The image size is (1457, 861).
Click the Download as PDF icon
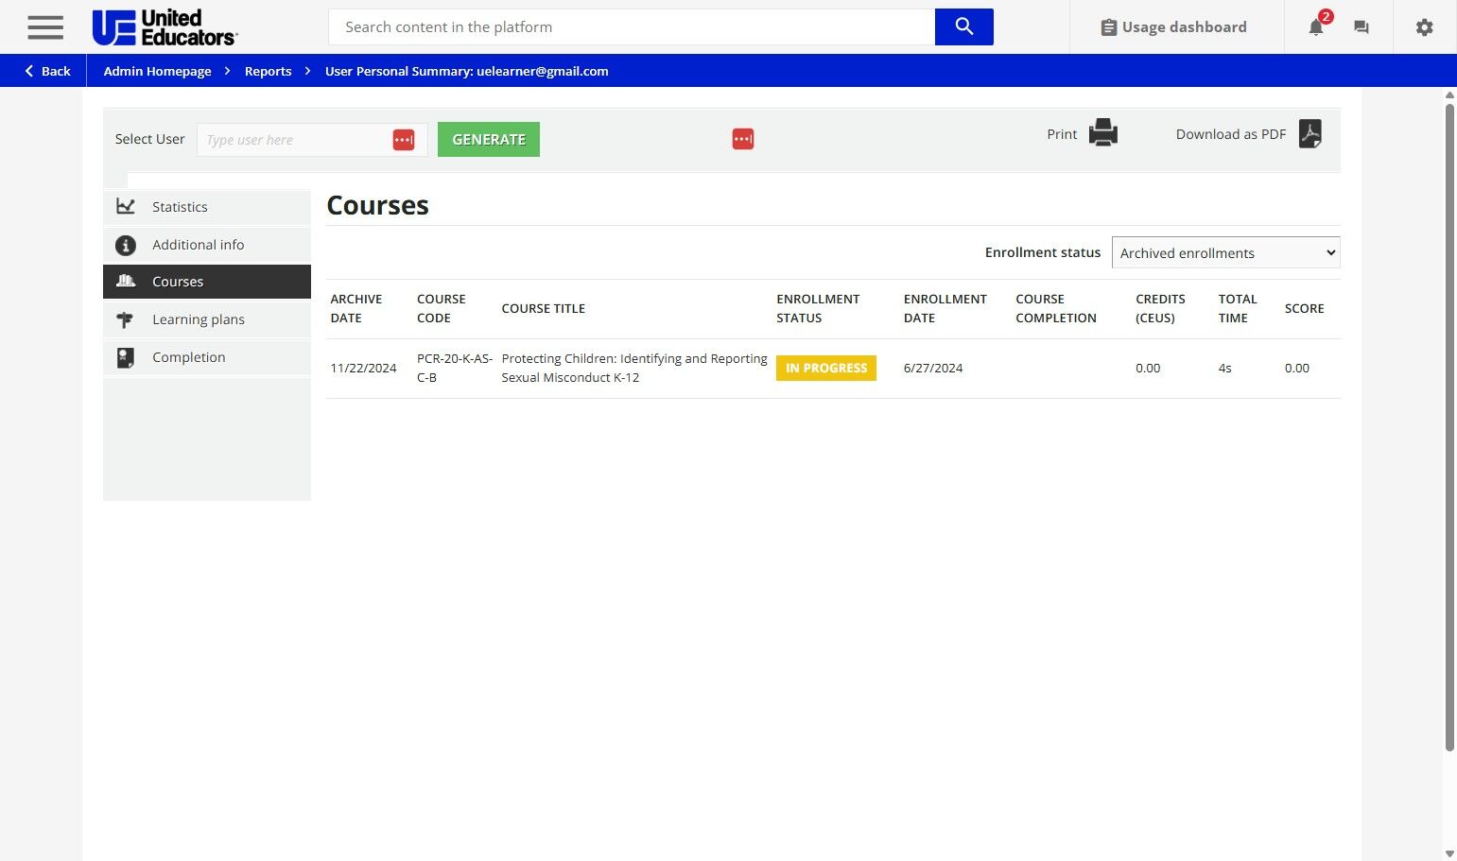coord(1310,133)
